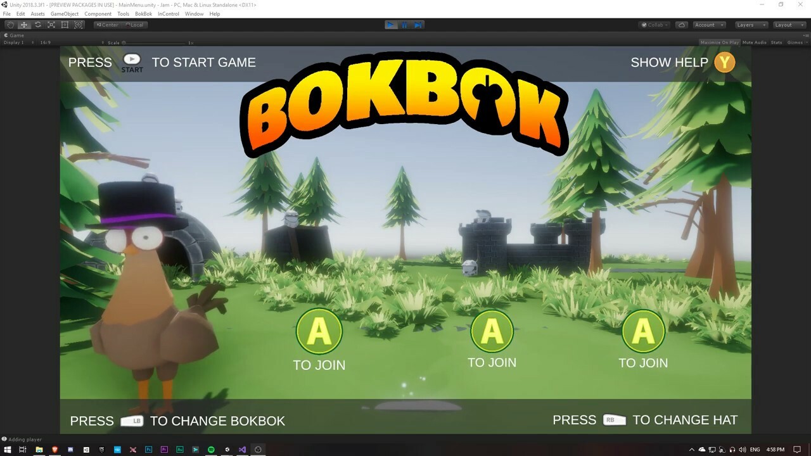
Task: Open the Layers dropdown
Action: click(750, 25)
